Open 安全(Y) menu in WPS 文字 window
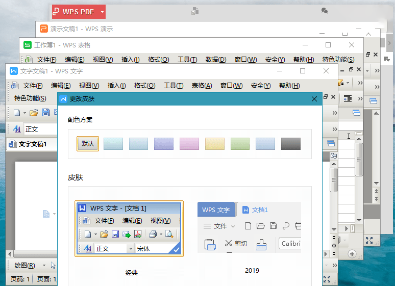The width and height of the screenshot is (395, 286). pos(261,86)
